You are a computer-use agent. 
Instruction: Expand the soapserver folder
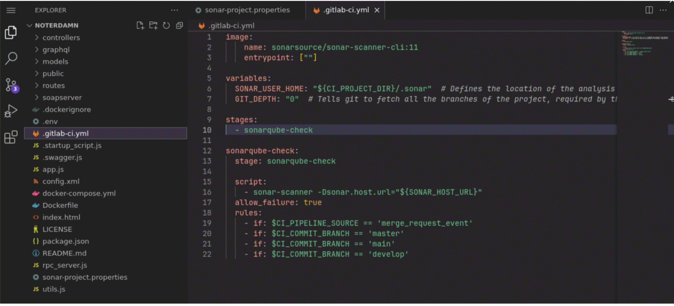pyautogui.click(x=62, y=97)
